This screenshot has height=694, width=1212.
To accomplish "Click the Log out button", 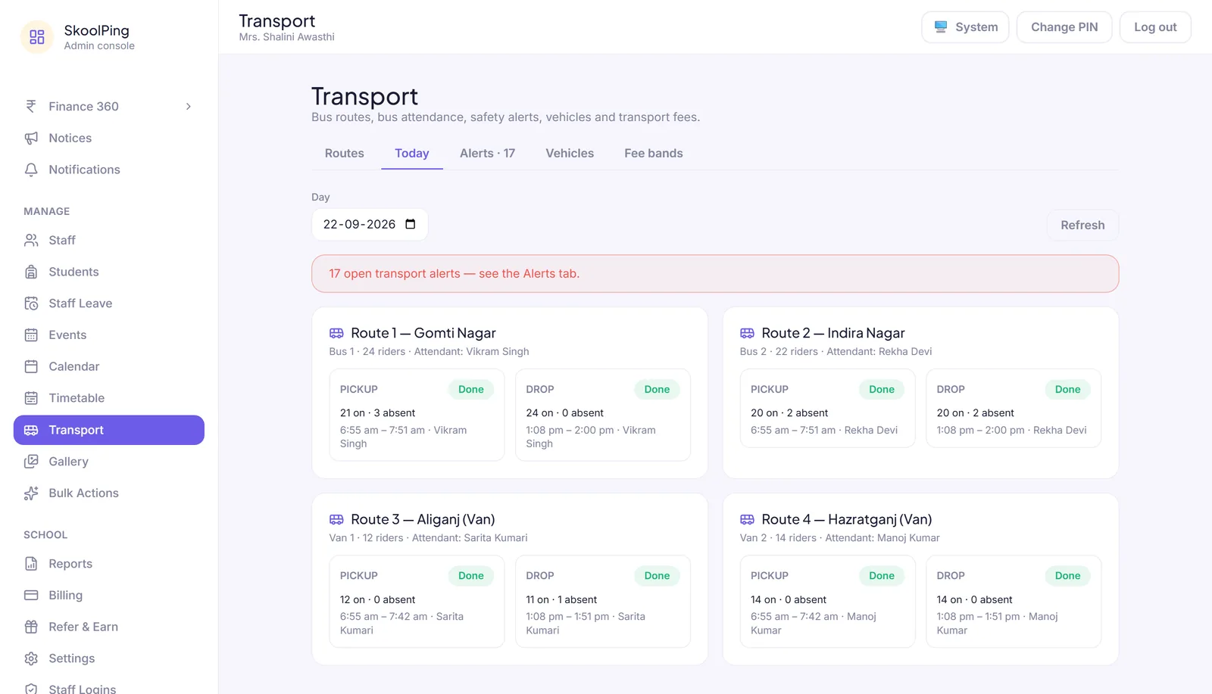I will [x=1155, y=27].
